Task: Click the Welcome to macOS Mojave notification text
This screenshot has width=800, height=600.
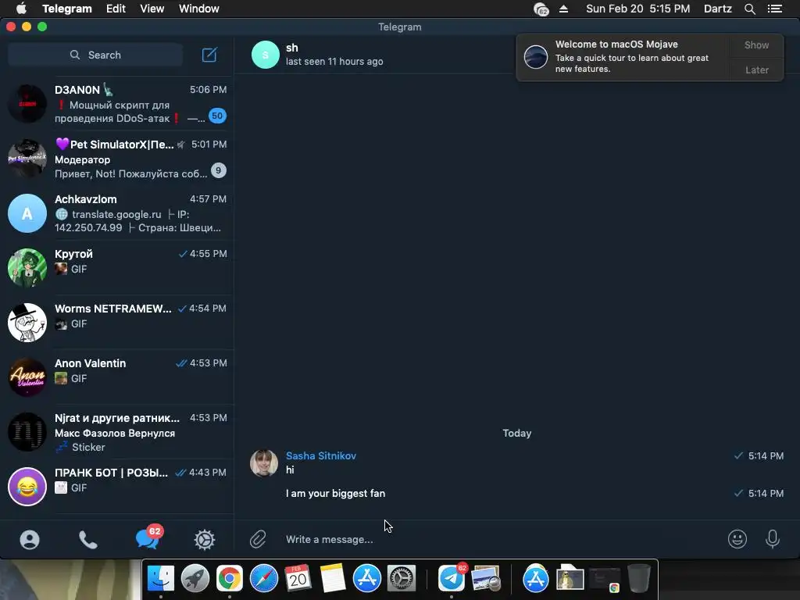Action: click(631, 56)
